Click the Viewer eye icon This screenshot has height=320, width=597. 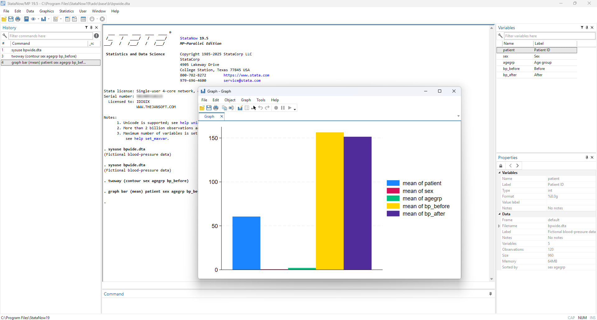(33, 19)
